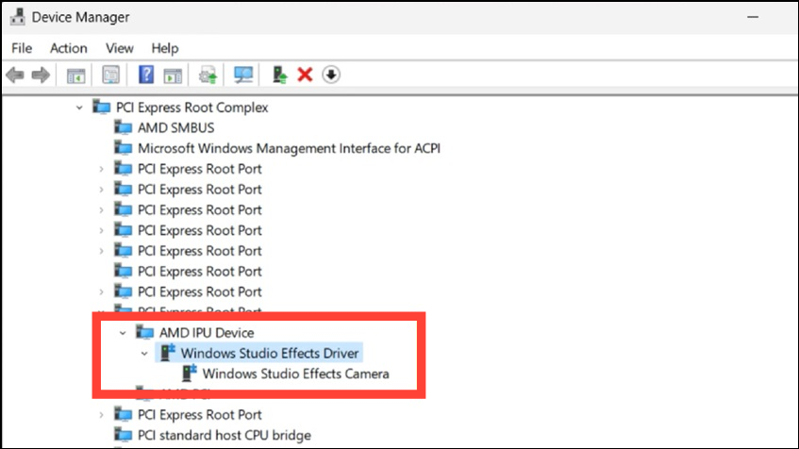Screen dimensions: 799x449
Task: Open the Action menu
Action: 68,48
